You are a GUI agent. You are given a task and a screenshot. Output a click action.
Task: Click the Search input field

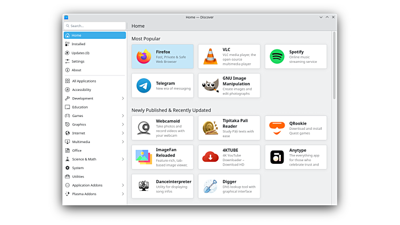pyautogui.click(x=96, y=26)
